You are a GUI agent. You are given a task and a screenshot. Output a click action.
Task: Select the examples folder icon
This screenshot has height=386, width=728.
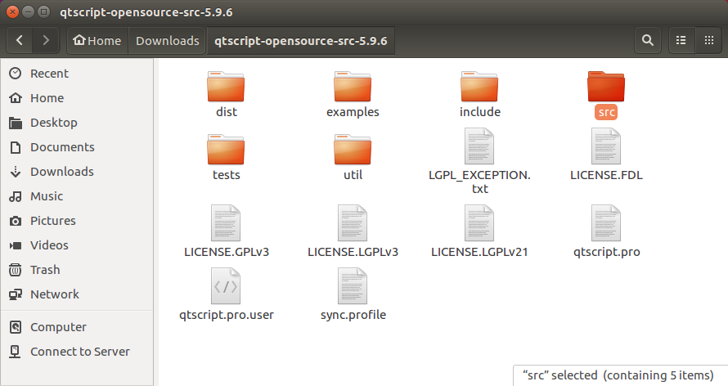353,87
